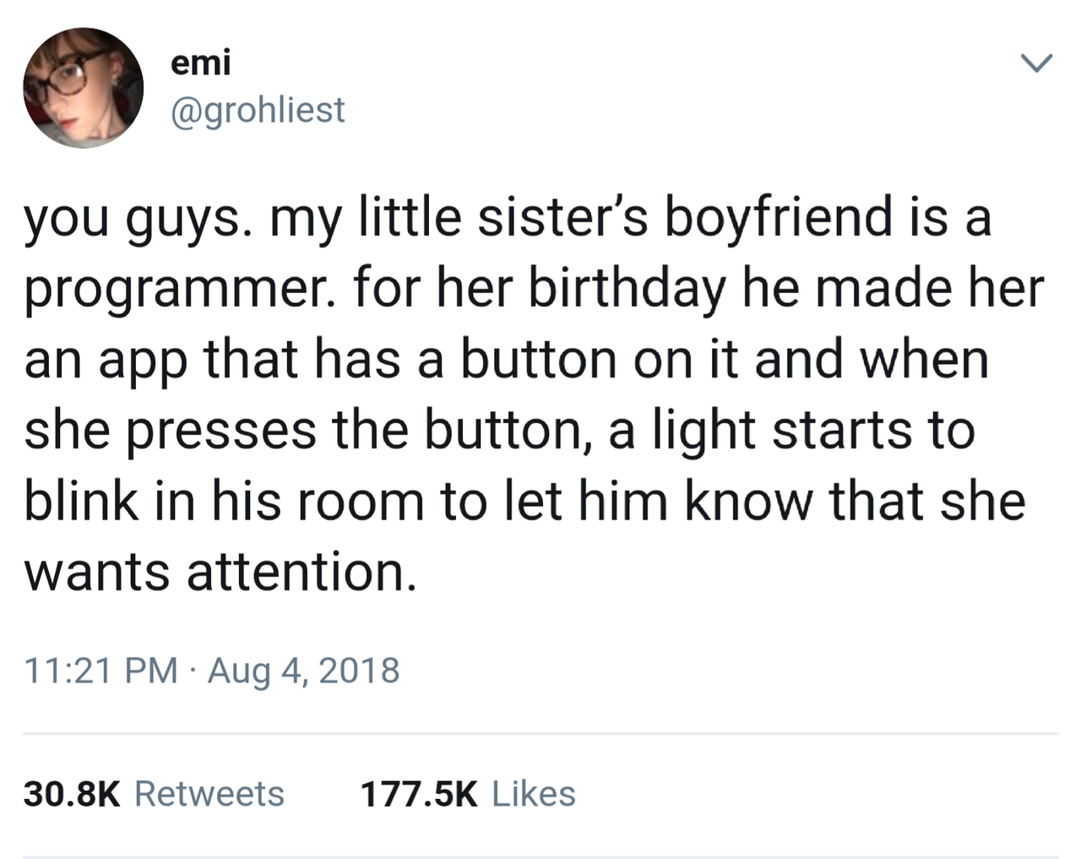The image size is (1081, 859).
Task: Click the 177.5K likes count
Action: point(419,794)
